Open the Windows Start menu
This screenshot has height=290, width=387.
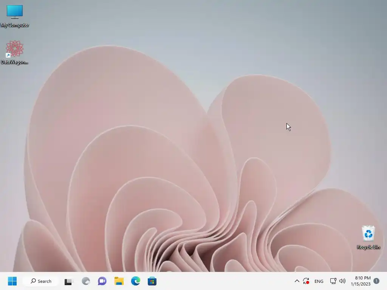coord(12,281)
